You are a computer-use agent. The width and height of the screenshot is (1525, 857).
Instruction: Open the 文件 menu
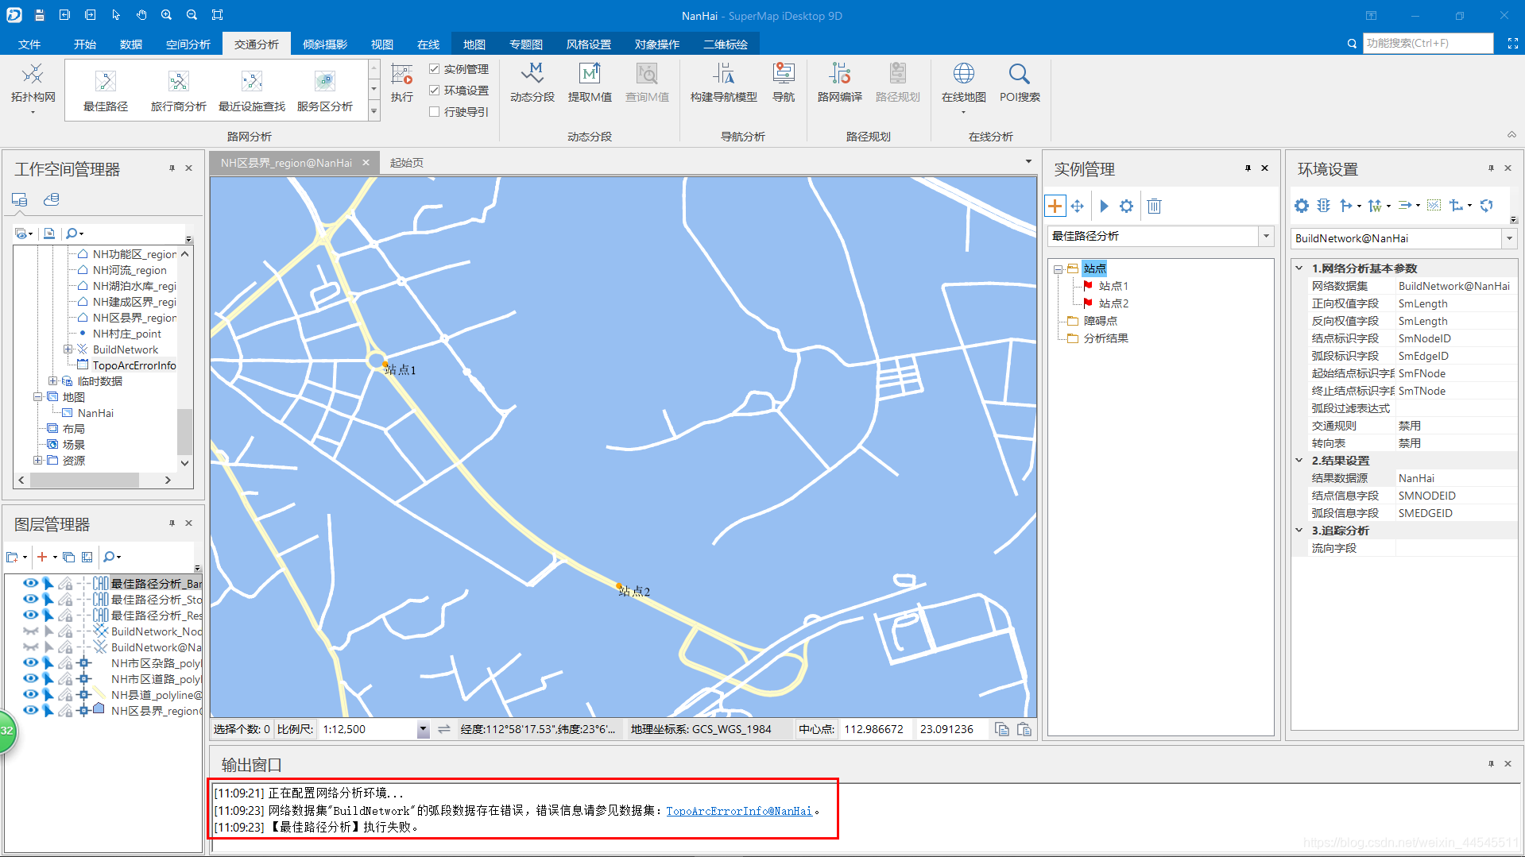29,44
